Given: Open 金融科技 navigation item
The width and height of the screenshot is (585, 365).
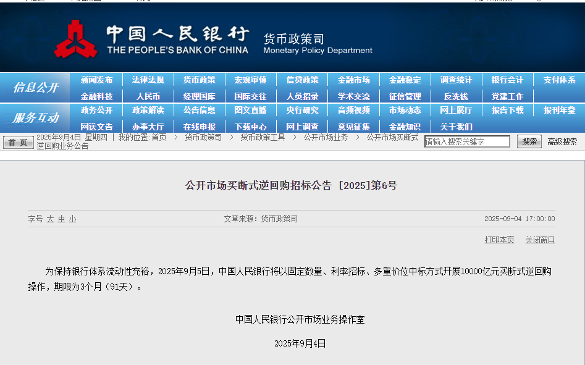Looking at the screenshot, I should pos(96,96).
